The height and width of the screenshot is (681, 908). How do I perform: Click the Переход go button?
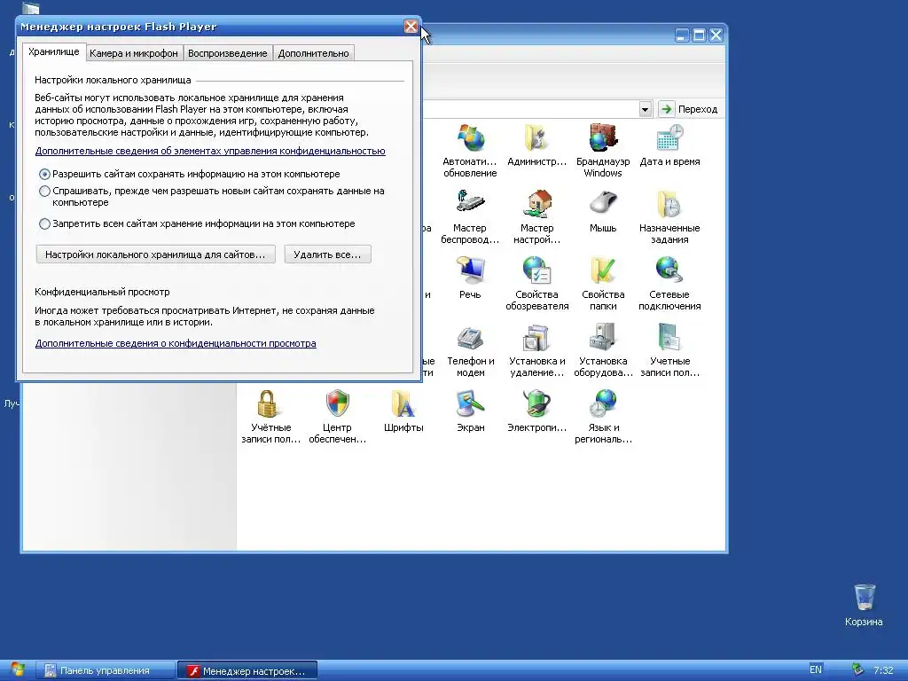pos(688,109)
